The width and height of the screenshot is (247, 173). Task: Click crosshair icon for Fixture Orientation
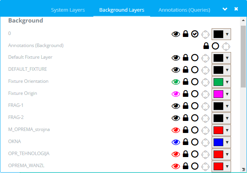pyautogui.click(x=205, y=82)
